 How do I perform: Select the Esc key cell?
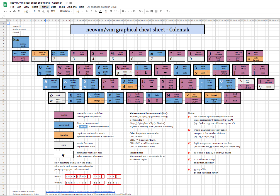[21, 42]
